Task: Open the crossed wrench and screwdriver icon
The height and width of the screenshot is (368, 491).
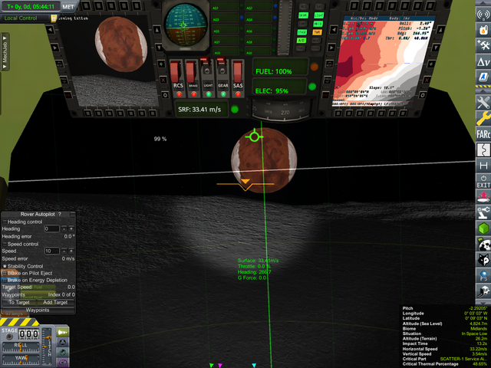Action: pos(483,102)
